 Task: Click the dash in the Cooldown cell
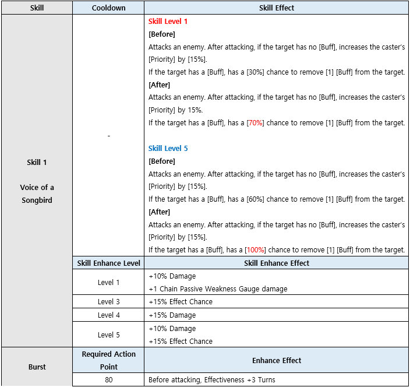[108, 136]
